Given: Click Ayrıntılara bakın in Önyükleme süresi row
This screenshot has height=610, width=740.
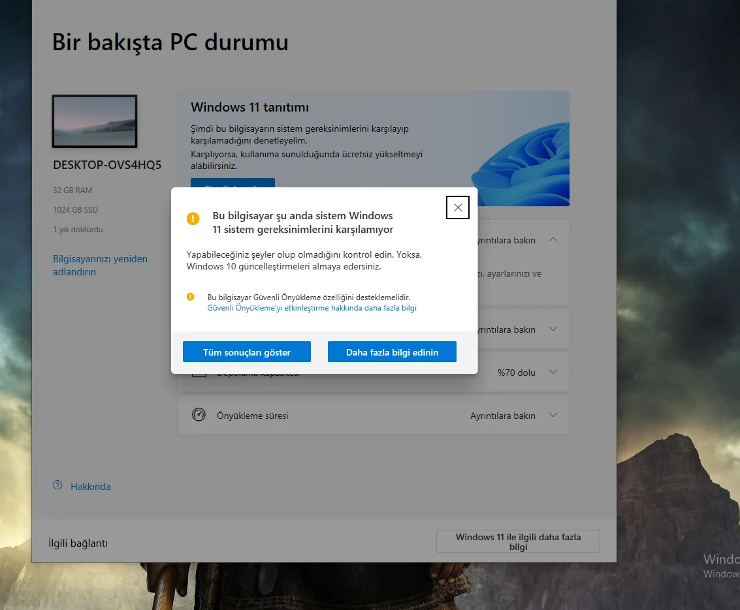Looking at the screenshot, I should pyautogui.click(x=503, y=416).
